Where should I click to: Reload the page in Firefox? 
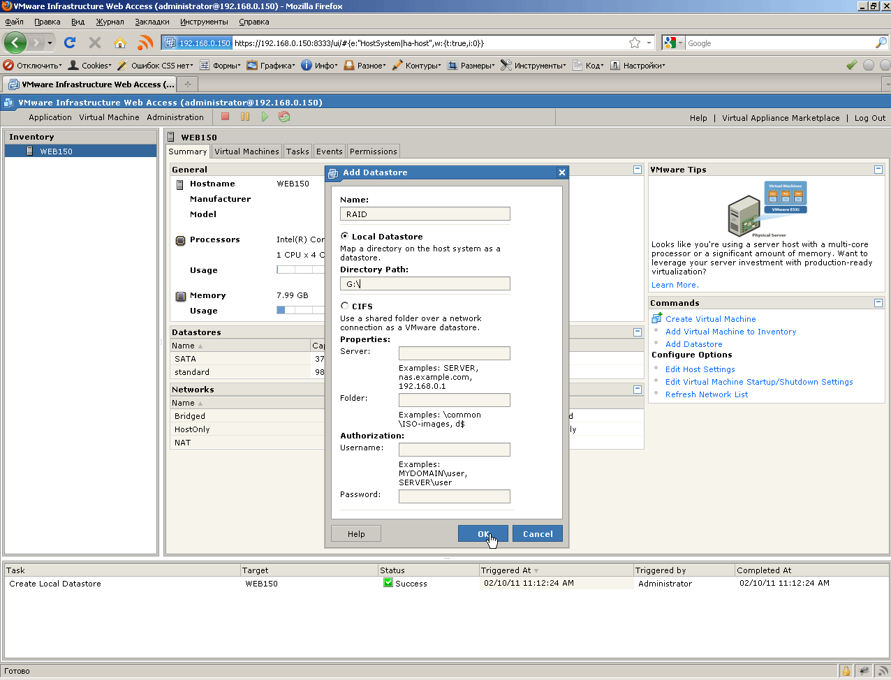[x=70, y=43]
